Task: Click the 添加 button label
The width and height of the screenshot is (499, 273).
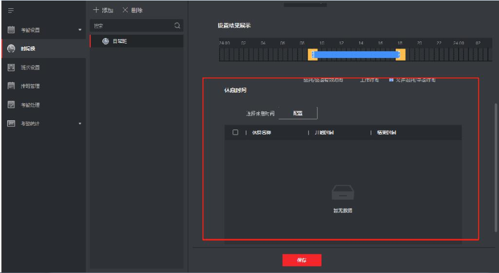Action: (107, 10)
